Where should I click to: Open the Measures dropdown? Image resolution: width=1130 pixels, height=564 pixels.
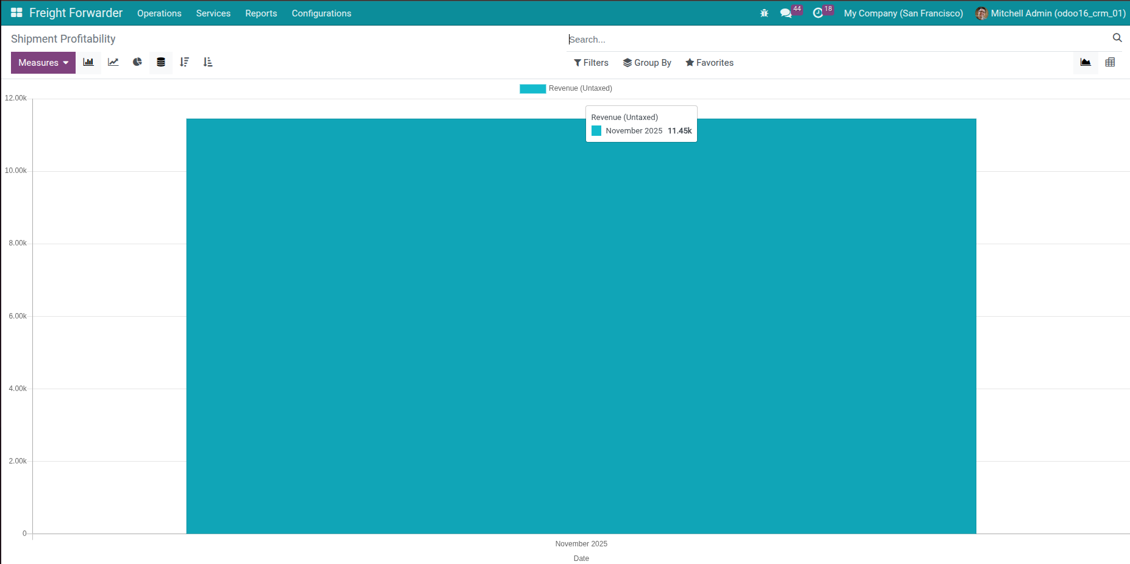pyautogui.click(x=43, y=63)
